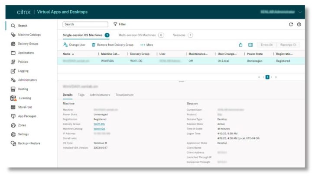Click the export icon above the table

coord(241,44)
